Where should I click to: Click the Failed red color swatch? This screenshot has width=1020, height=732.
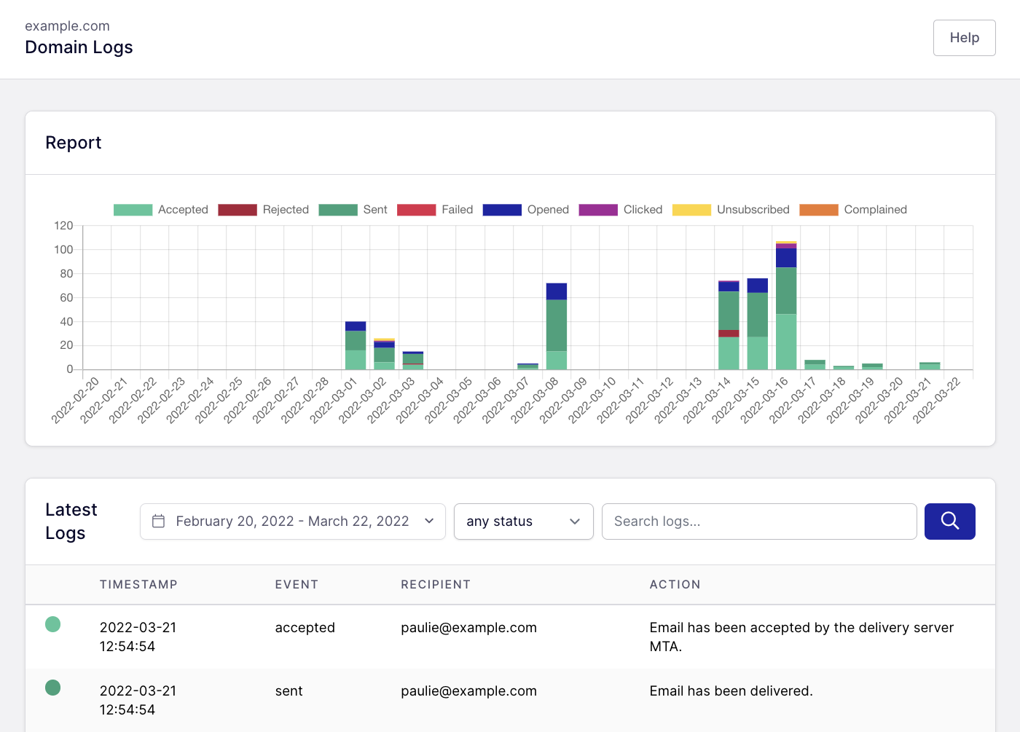point(416,210)
